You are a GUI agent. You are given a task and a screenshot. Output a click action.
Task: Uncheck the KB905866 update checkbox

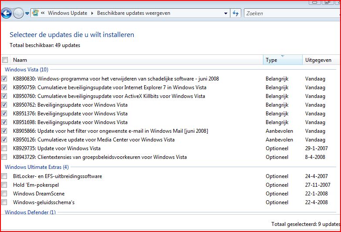pyautogui.click(x=4, y=131)
